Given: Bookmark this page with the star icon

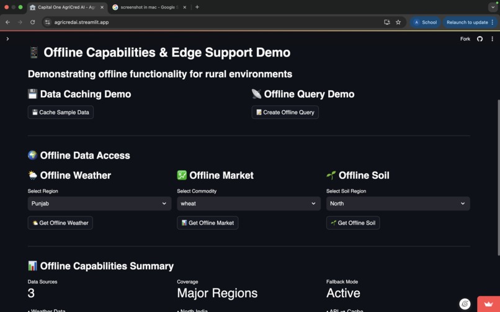Looking at the screenshot, I should point(398,22).
